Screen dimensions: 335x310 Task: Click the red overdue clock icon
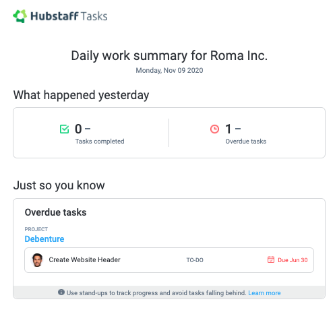pyautogui.click(x=214, y=129)
